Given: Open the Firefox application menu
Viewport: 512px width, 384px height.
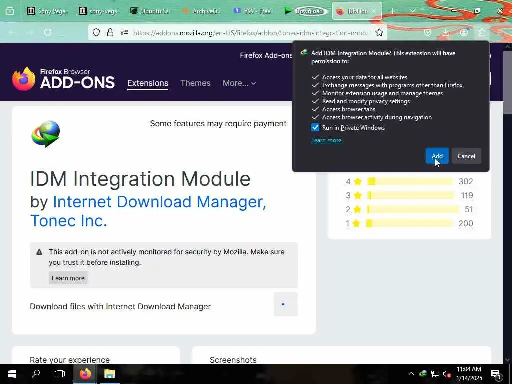Looking at the screenshot, I should (x=500, y=32).
